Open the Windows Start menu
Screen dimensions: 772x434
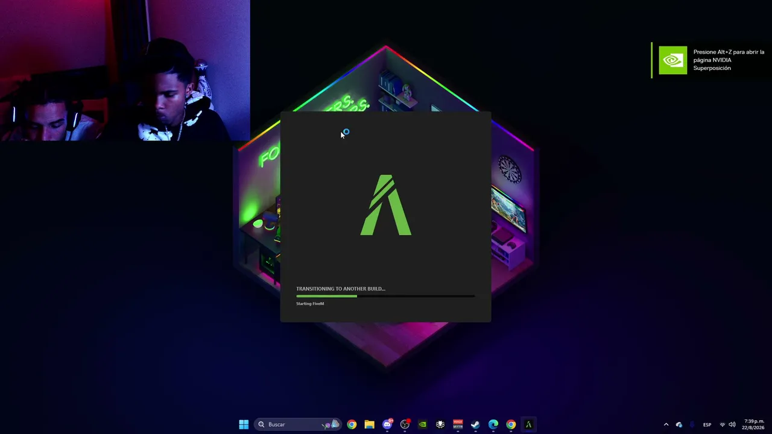(244, 424)
